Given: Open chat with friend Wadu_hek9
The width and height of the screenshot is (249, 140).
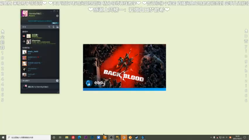Looking at the screenshot, I should point(40,52).
